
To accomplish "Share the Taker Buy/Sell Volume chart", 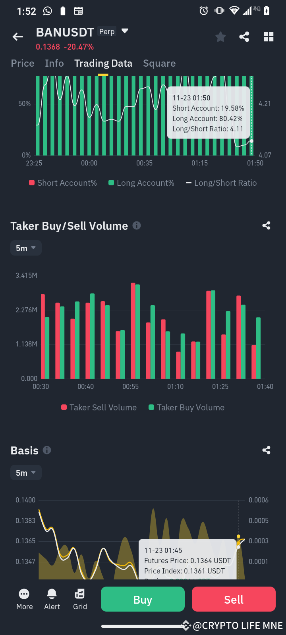I will point(266,225).
